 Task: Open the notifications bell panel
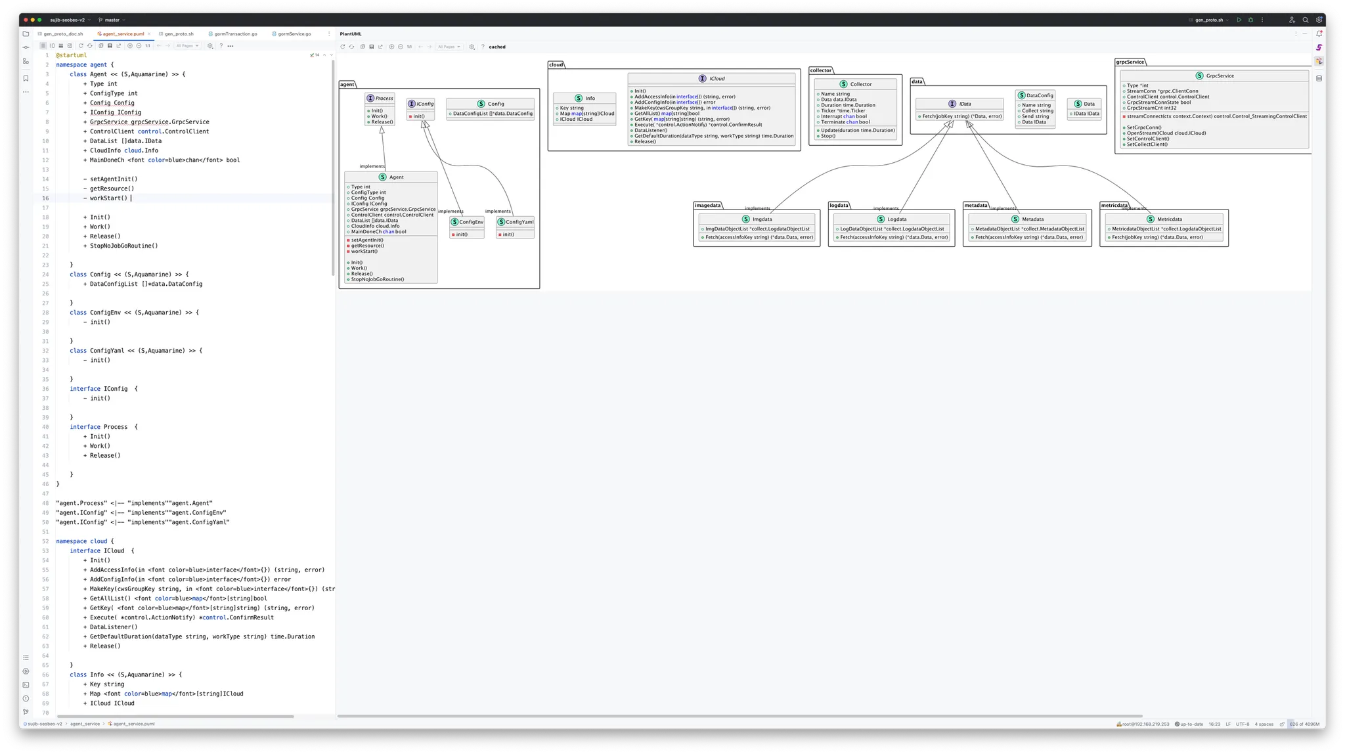click(1319, 33)
